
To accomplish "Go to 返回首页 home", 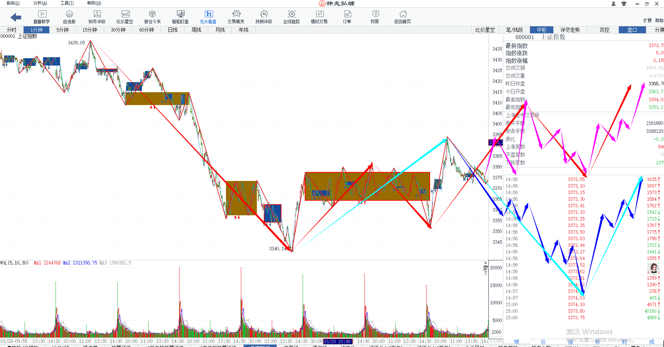I will (403, 17).
